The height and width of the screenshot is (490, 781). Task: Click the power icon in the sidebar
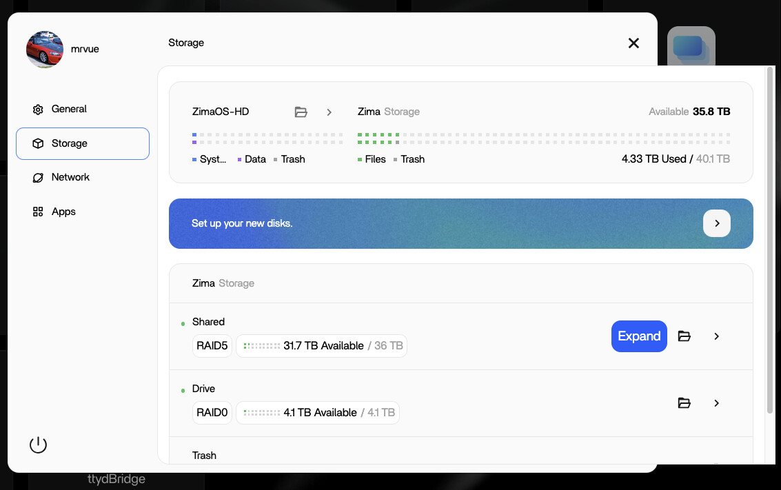tap(38, 445)
